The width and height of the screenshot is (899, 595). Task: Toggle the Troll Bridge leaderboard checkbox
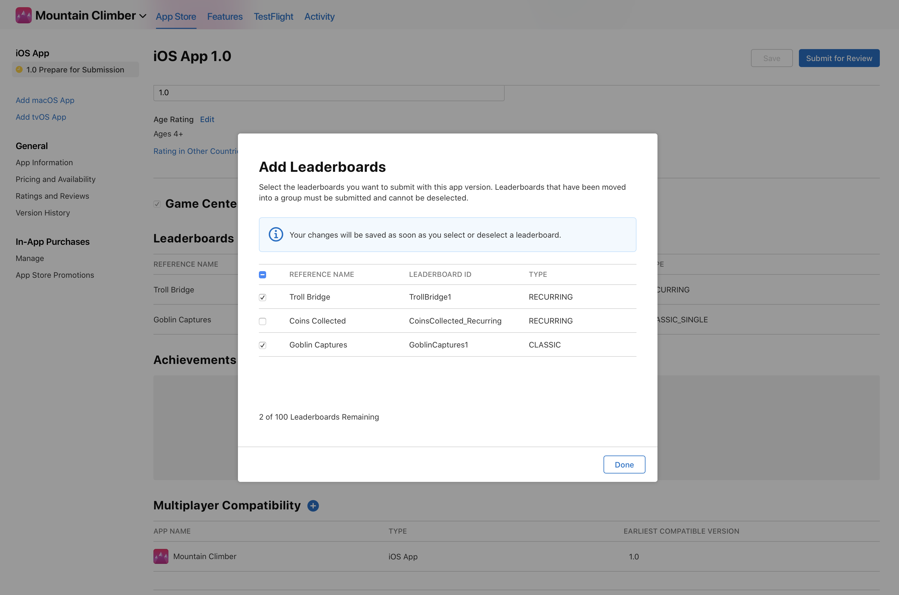[x=263, y=297]
